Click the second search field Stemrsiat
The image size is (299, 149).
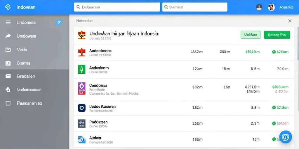[x=195, y=7]
